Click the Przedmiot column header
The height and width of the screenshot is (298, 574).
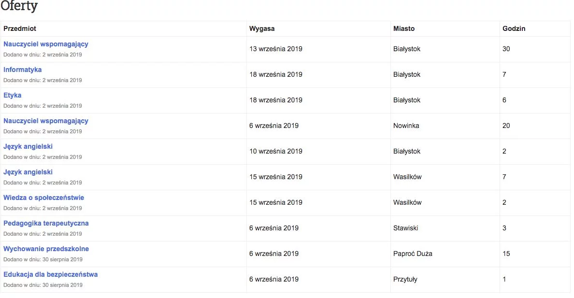click(x=20, y=28)
